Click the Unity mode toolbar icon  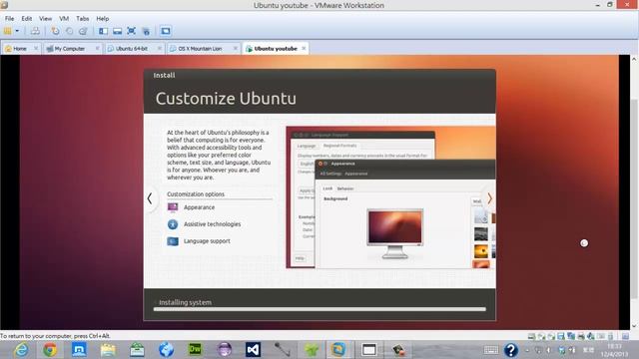click(146, 31)
